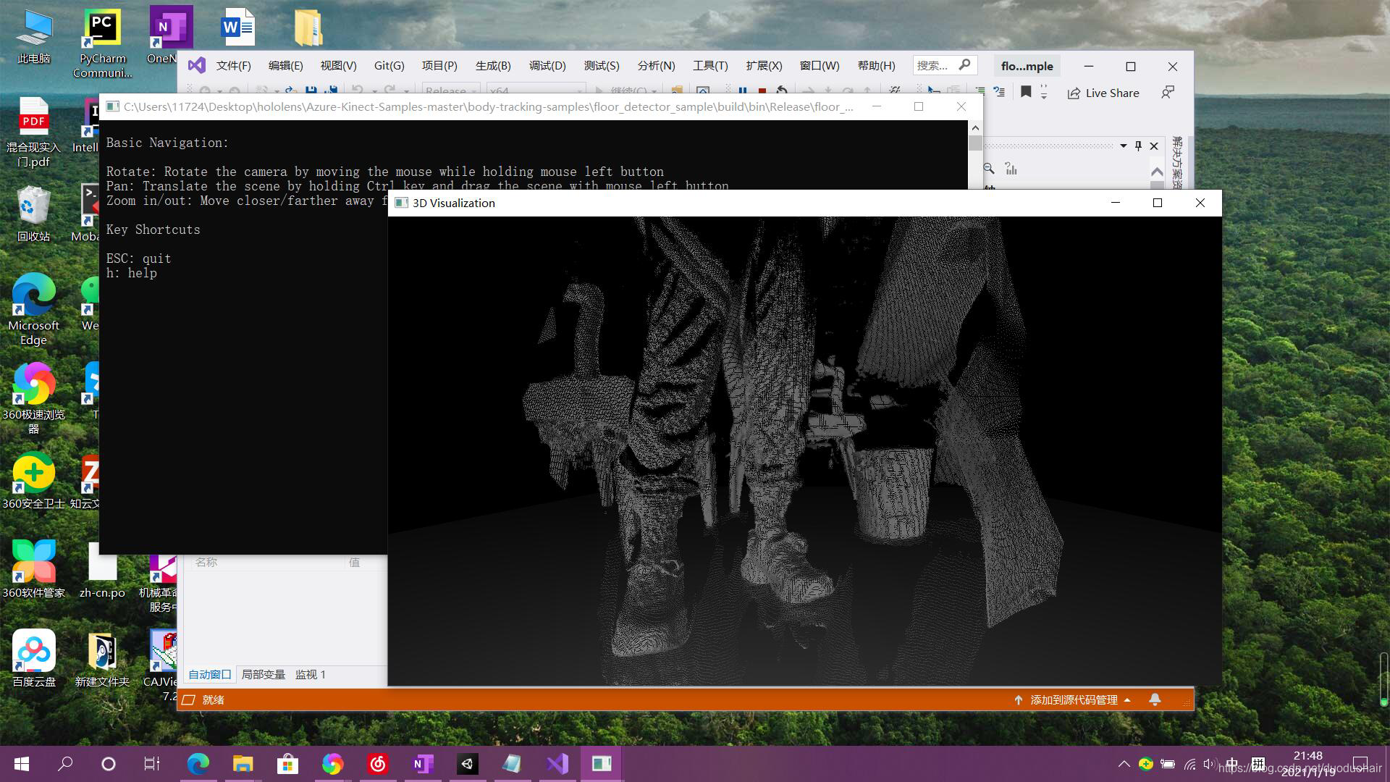Click the Visual Studio logo icon
Image resolution: width=1390 pixels, height=782 pixels.
(x=196, y=65)
